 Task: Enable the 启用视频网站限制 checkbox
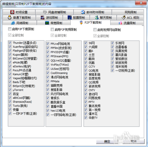point(95,30)
